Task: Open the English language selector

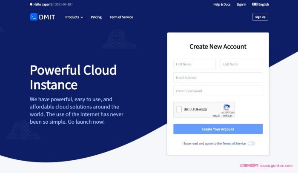Action: pos(264,4)
